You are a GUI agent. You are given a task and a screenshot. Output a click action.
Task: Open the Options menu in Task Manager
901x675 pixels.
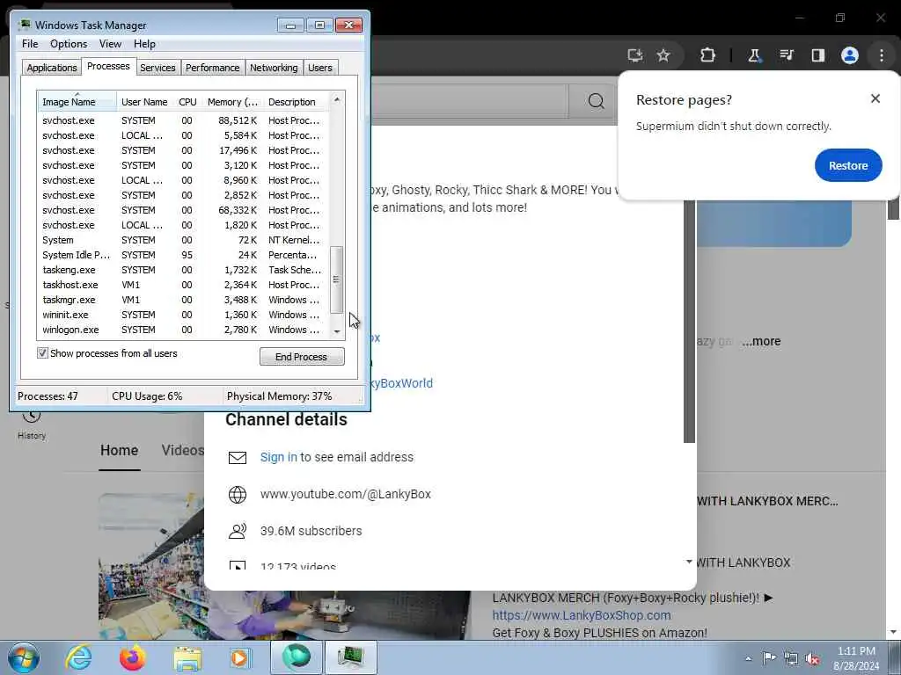(69, 44)
